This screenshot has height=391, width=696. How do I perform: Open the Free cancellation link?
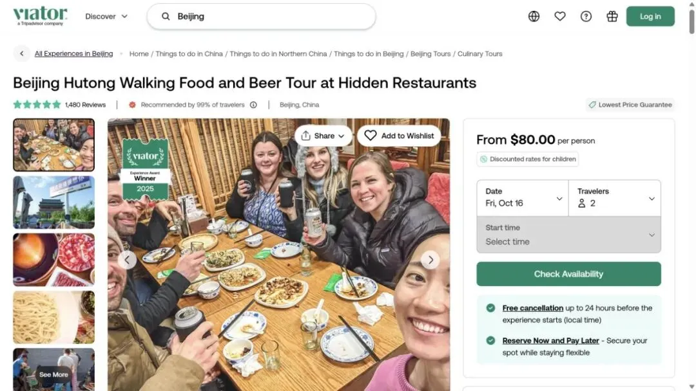tap(533, 308)
